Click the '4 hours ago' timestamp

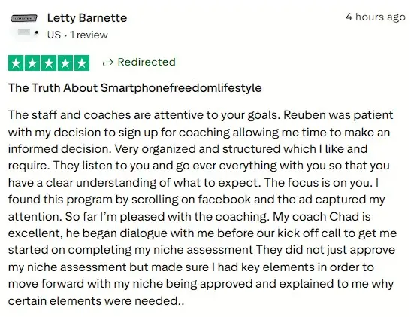pyautogui.click(x=375, y=17)
